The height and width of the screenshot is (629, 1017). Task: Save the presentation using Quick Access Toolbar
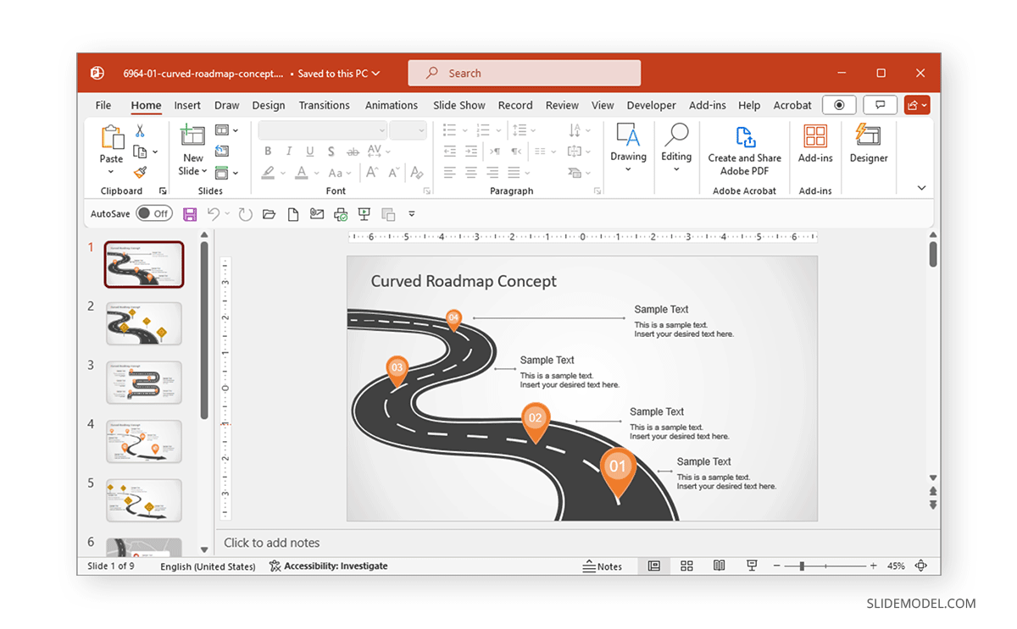coord(189,213)
